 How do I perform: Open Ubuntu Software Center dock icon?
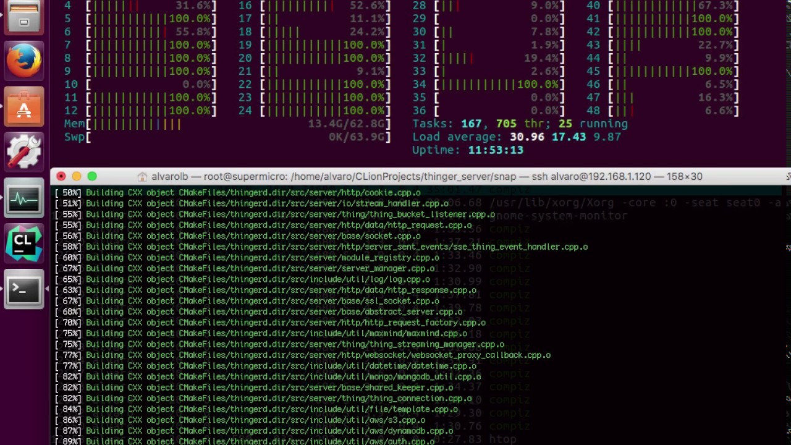24,106
